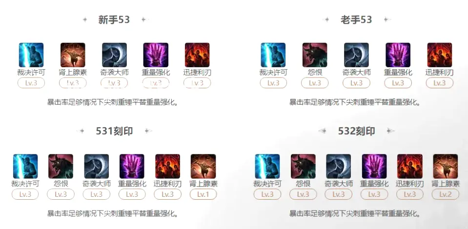The image size is (468, 229).
Task: Click 裁决许可 icon under 新手53
Action: pyautogui.click(x=31, y=55)
